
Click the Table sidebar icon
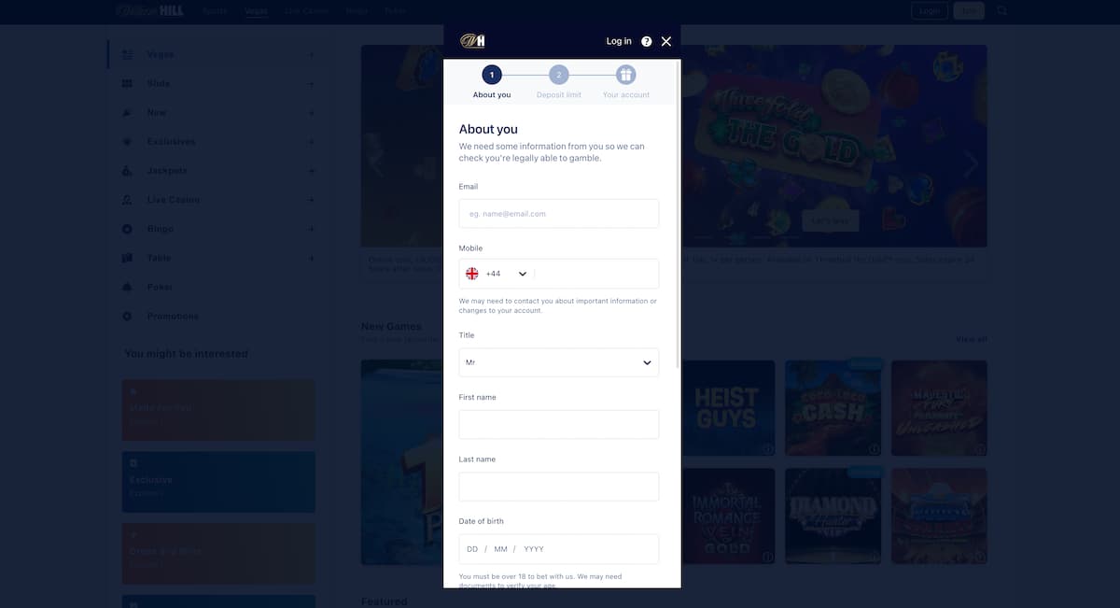[x=127, y=258]
